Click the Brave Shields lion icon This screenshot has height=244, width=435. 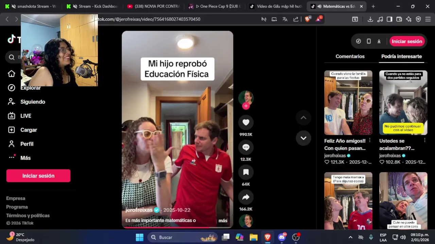click(x=308, y=19)
